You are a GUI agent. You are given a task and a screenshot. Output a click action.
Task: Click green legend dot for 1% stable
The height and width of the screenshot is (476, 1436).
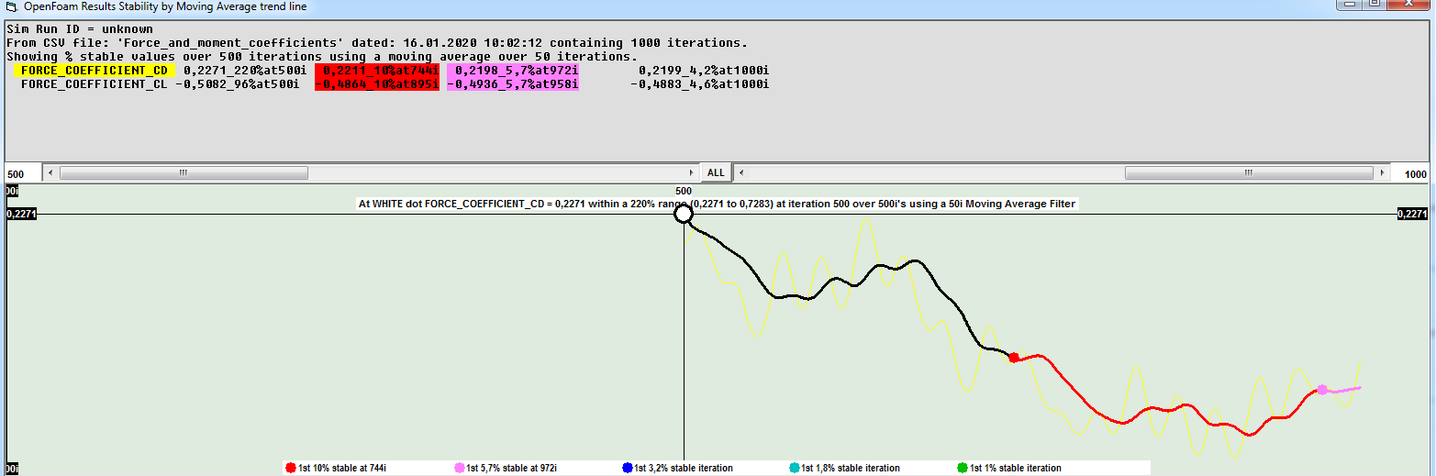(963, 468)
